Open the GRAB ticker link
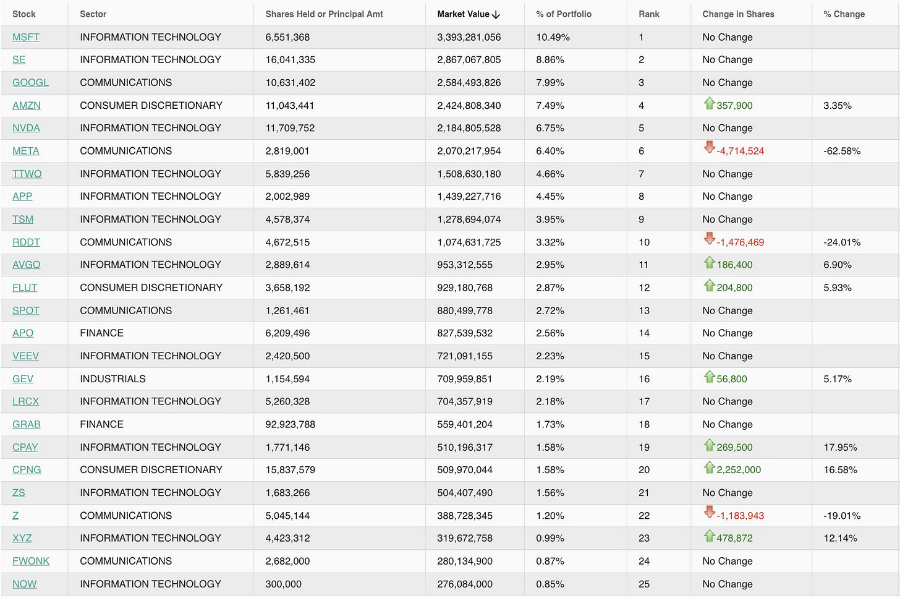 click(x=27, y=424)
